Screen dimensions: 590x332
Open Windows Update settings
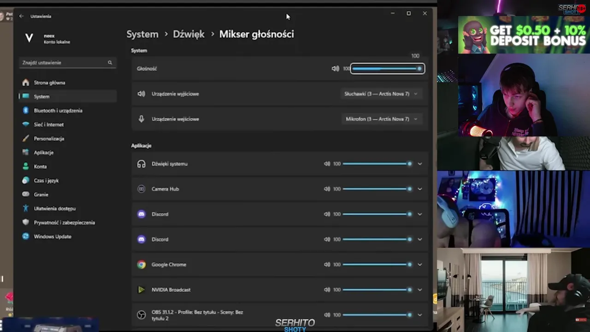point(68,237)
